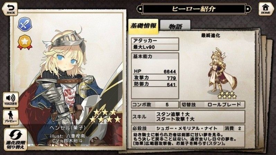Tap the gold star medal icon
276x155 pixels.
tap(25, 42)
